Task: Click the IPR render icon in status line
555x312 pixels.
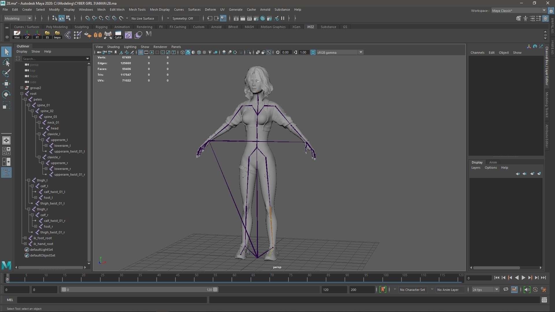Action: [x=249, y=18]
